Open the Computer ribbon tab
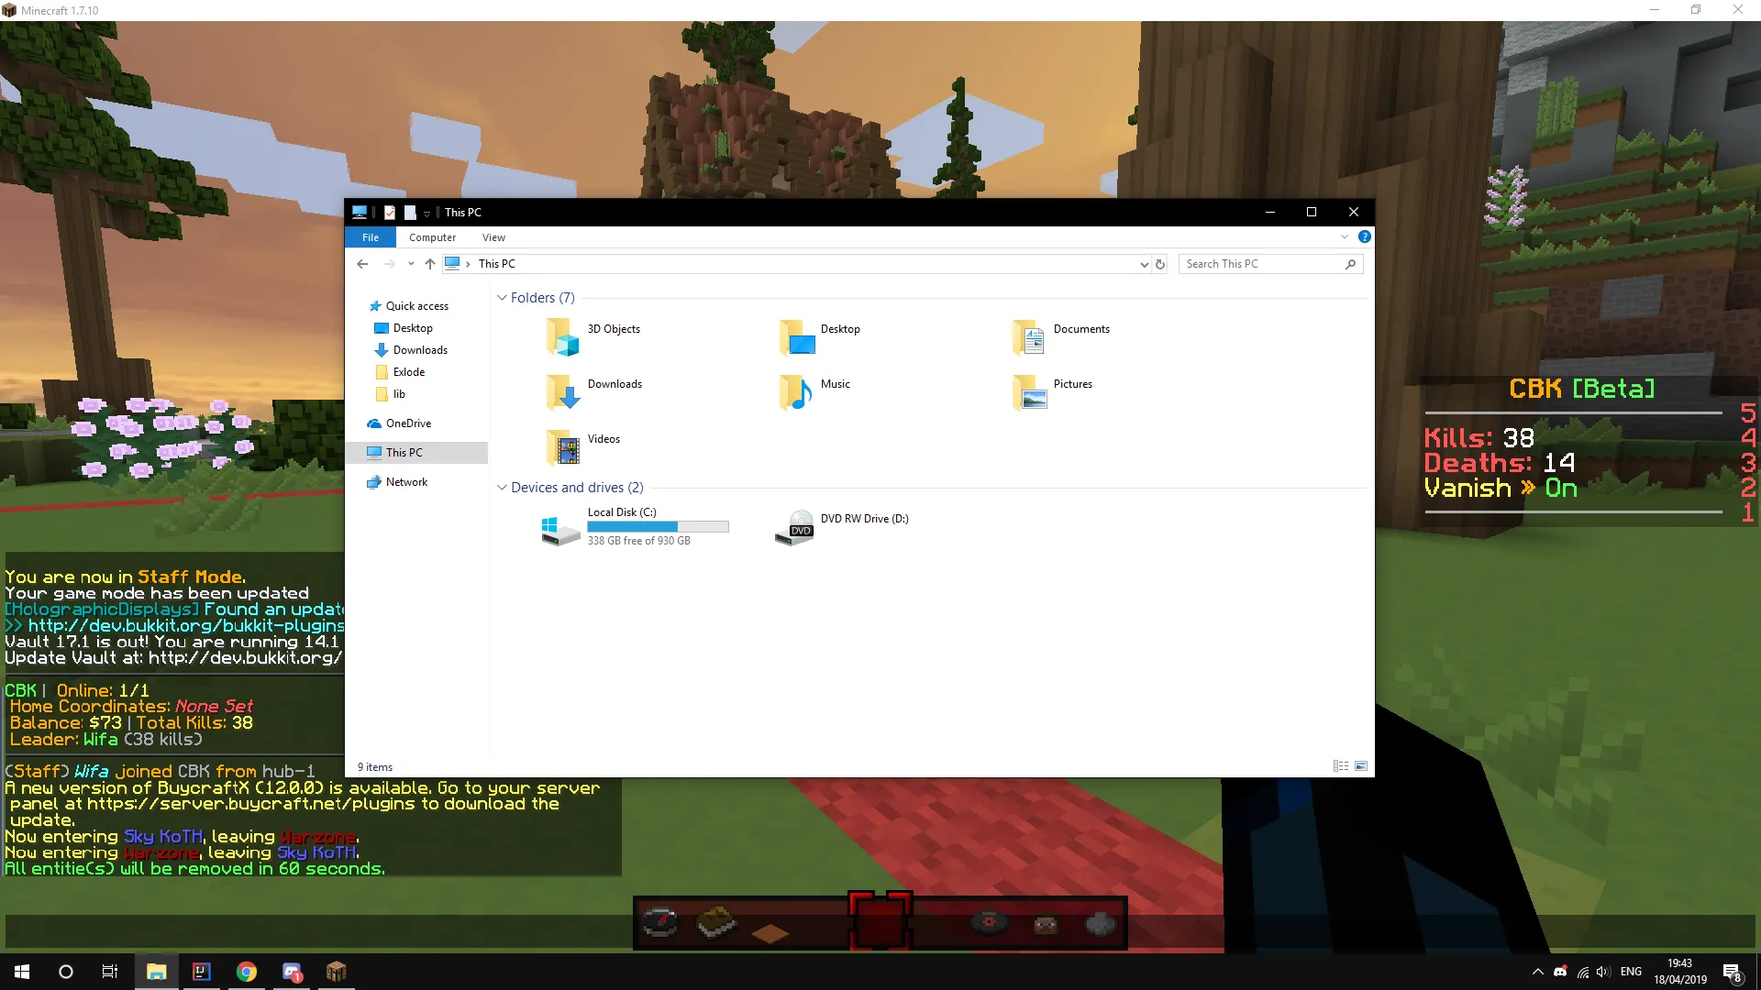The image size is (1761, 990). click(x=432, y=237)
